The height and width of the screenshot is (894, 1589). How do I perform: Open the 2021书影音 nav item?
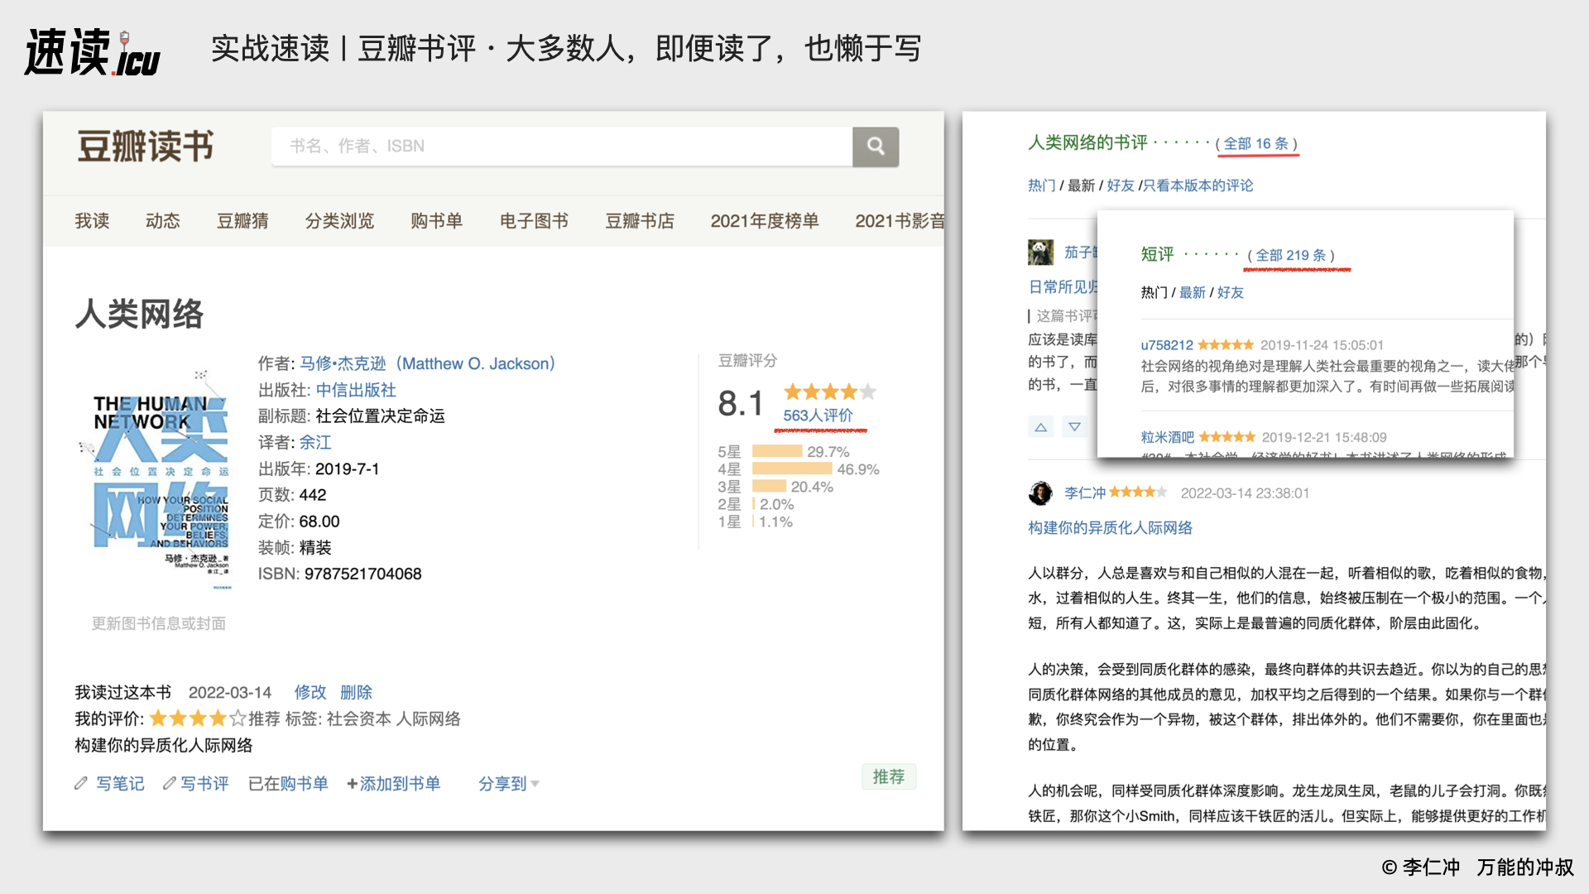click(900, 221)
